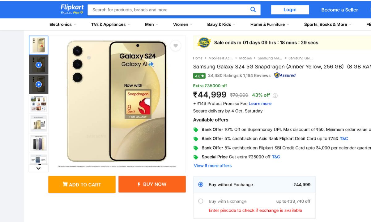This screenshot has width=371, height=222.
Task: Expand the Electronics category menu
Action: click(x=63, y=24)
